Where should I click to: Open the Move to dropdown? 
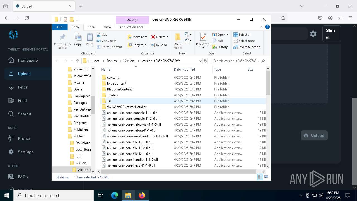[137, 37]
